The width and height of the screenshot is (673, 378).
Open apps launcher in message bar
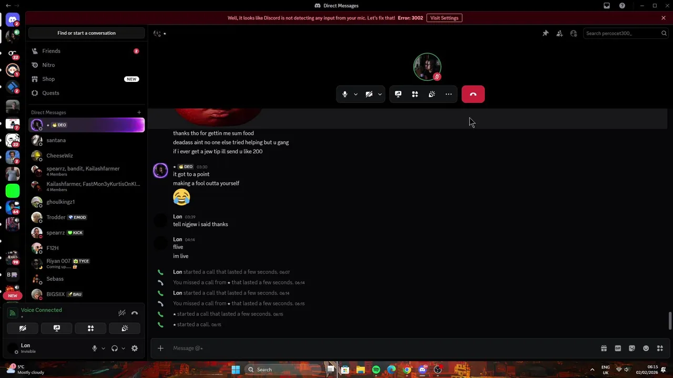(x=660, y=348)
